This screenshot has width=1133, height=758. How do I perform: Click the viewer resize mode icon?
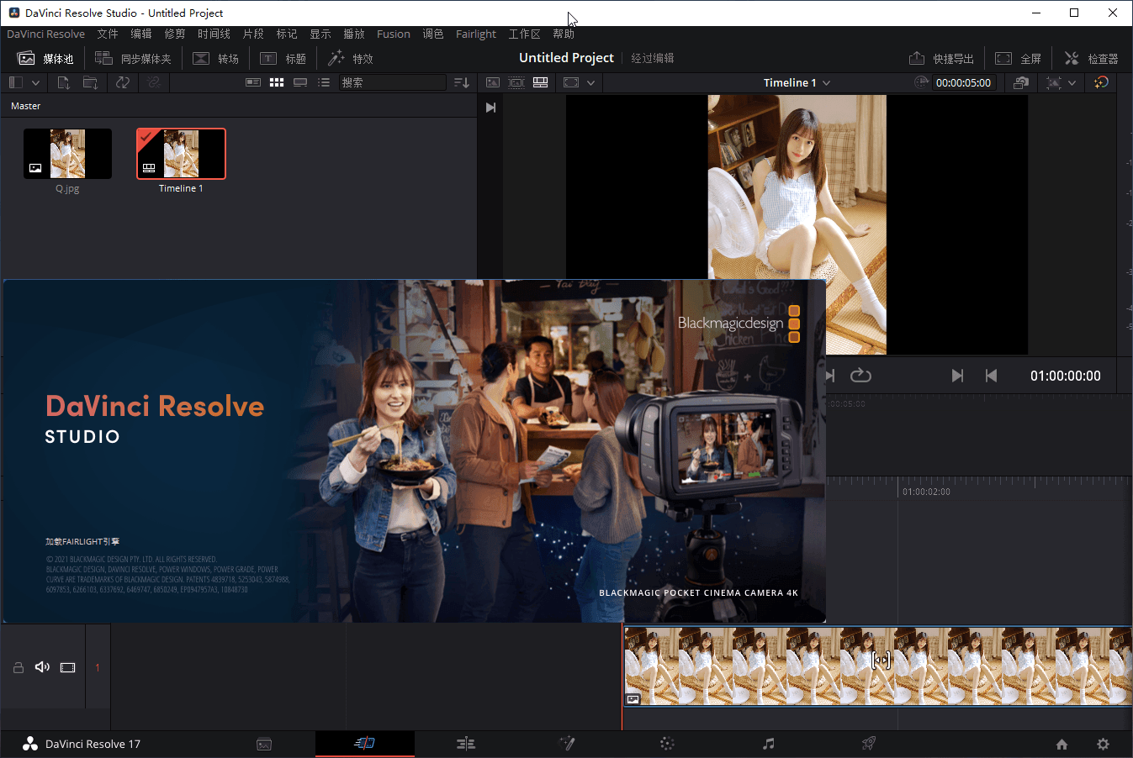(x=571, y=82)
